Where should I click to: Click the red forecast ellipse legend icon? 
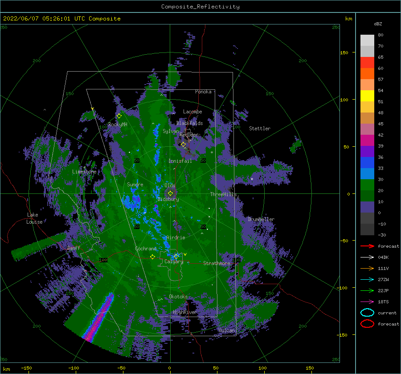pos(367,324)
